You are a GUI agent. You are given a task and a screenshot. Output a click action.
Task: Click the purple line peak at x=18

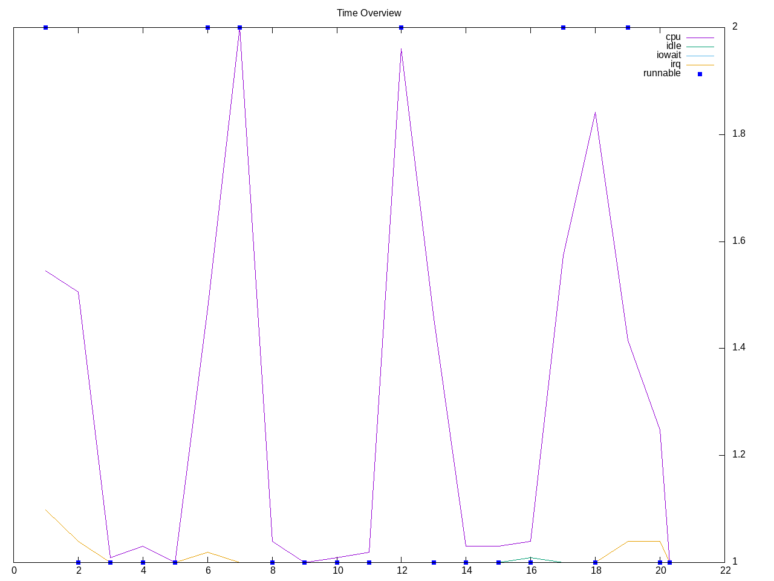(595, 113)
